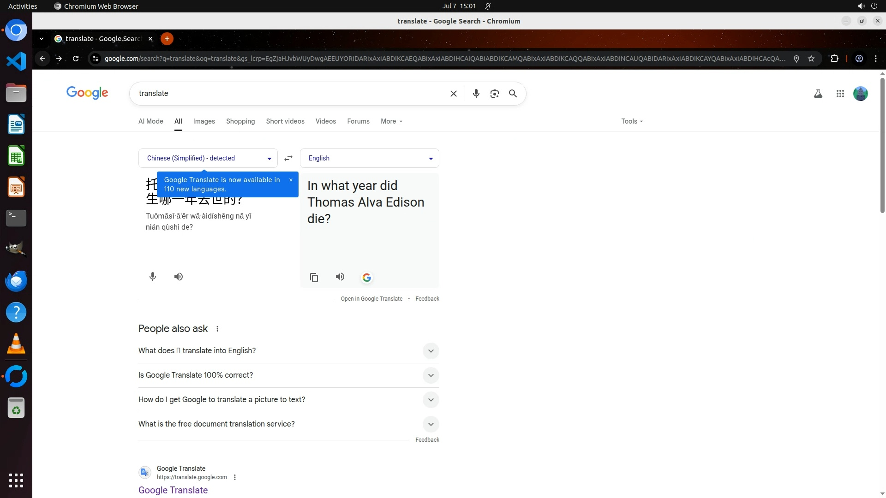The image size is (886, 498).
Task: Click the swap languages icon
Action: [288, 158]
